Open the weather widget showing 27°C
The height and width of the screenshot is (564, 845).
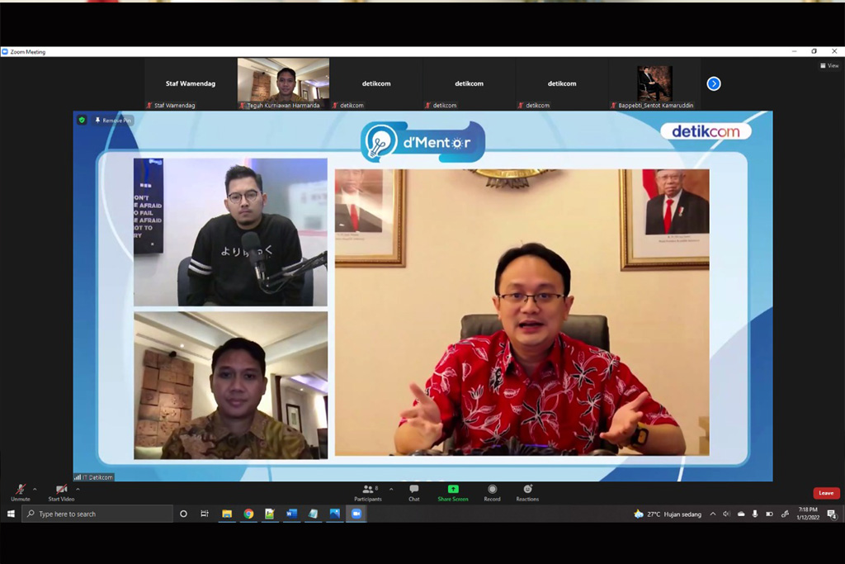[668, 514]
